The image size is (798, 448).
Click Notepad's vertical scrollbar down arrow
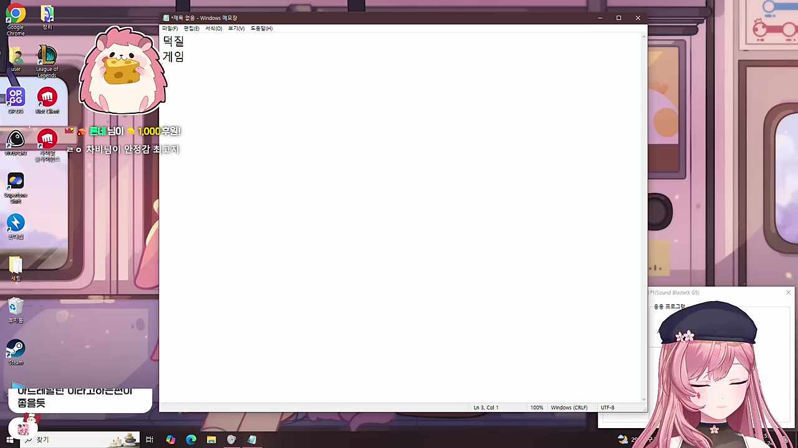(x=644, y=399)
